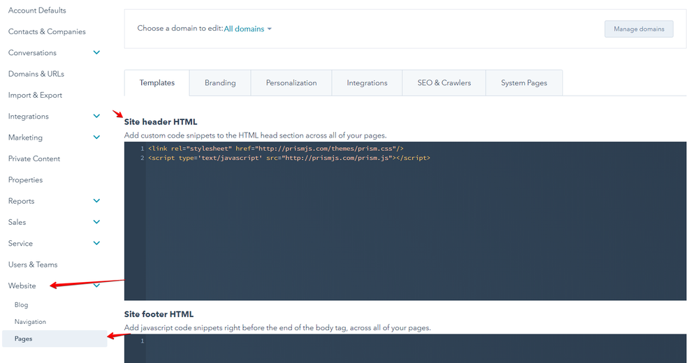The image size is (698, 363).
Task: Expand the Integrations sidebar chevron
Action: [x=96, y=117]
